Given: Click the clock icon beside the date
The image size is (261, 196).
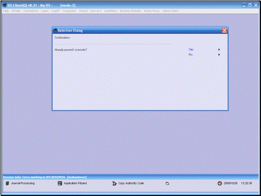Looking at the screenshot, I should tap(220, 183).
